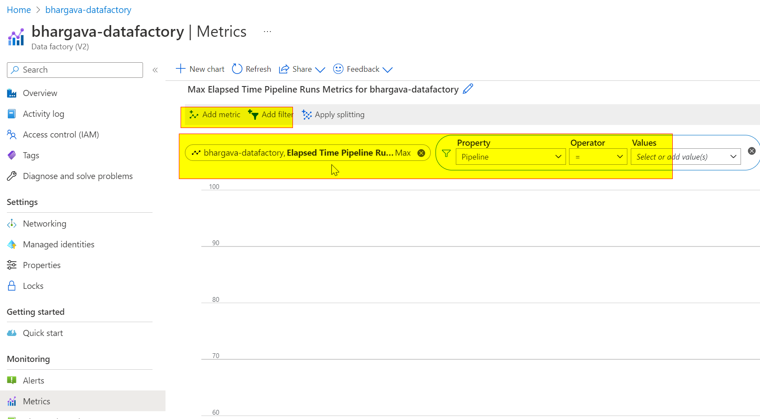Viewport: 760px width, 419px height.
Task: Open the Operator dropdown showing equals
Action: (x=598, y=157)
